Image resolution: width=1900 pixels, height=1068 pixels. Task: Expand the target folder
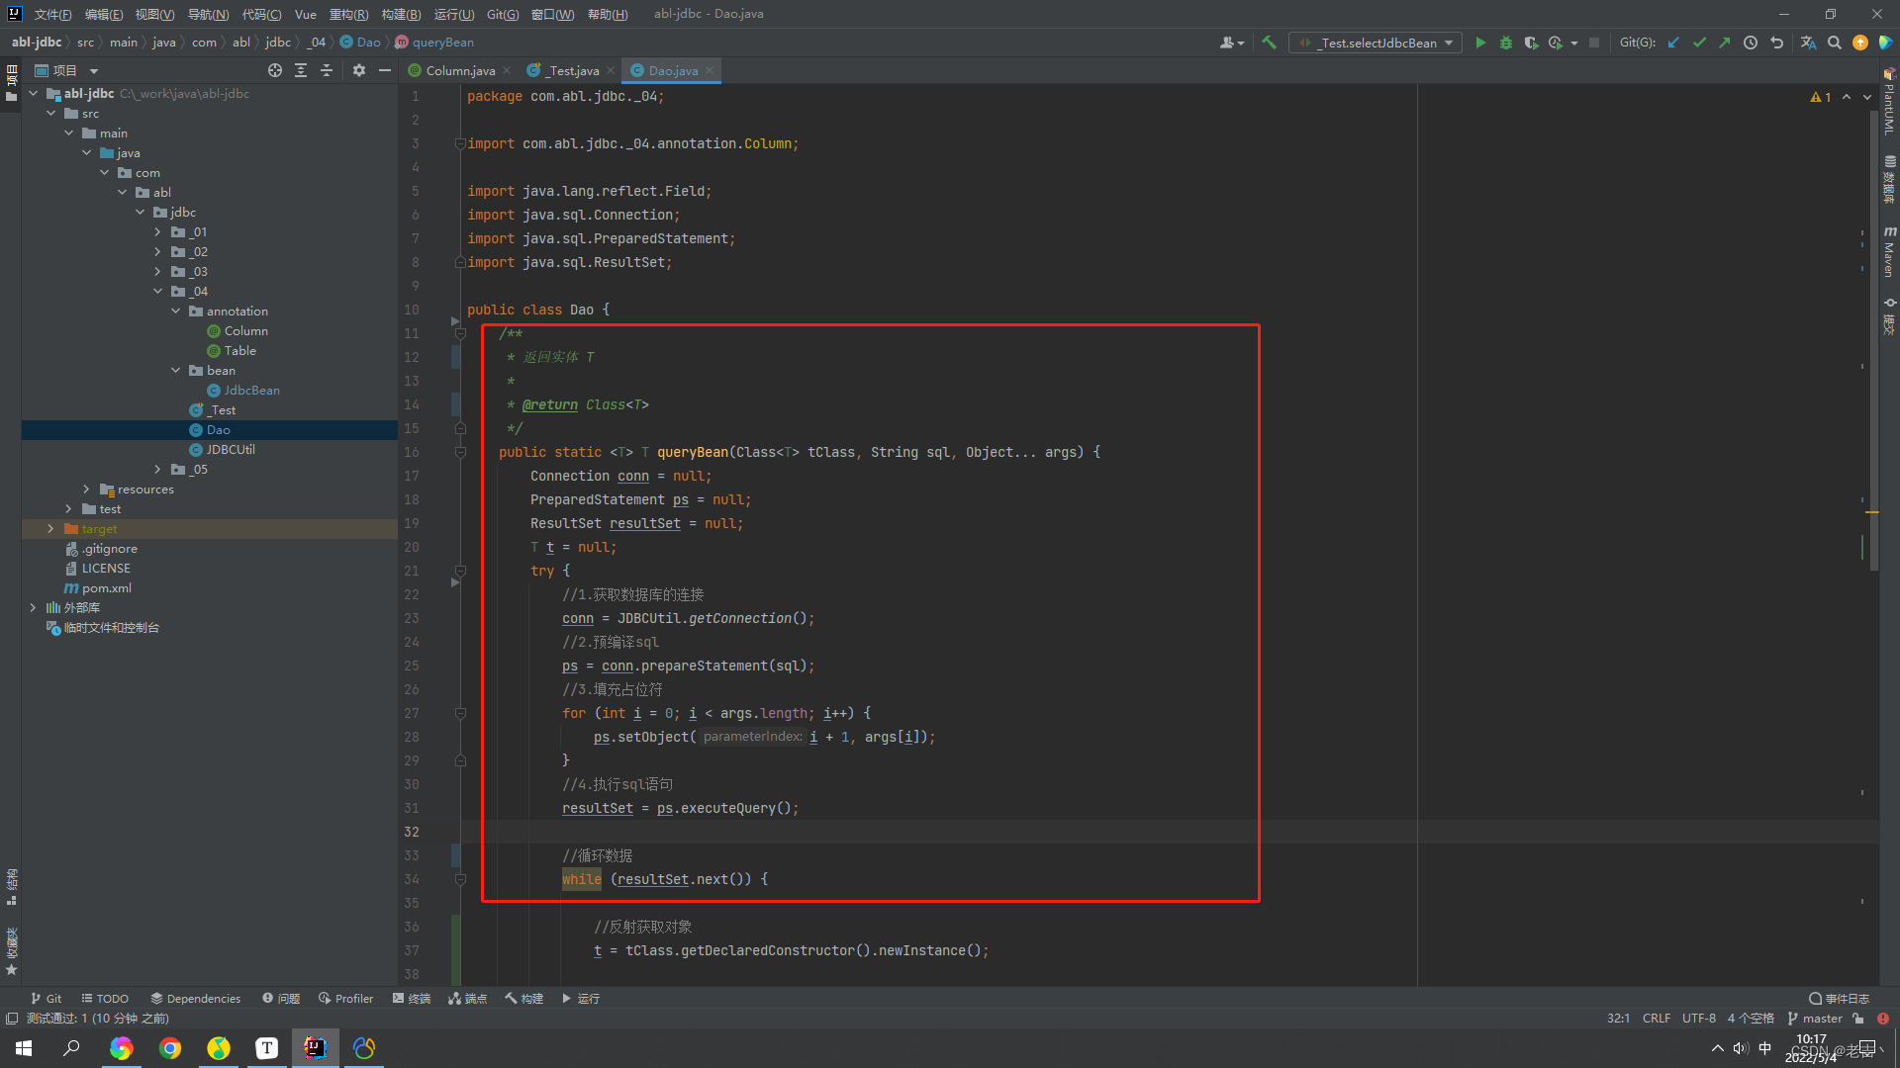click(x=50, y=529)
